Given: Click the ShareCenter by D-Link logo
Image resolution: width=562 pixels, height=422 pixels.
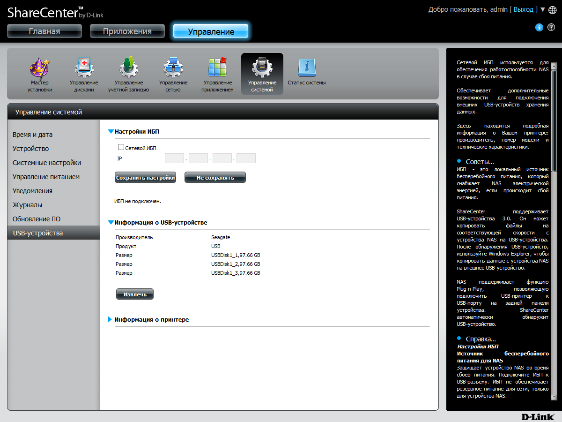Looking at the screenshot, I should (55, 13).
